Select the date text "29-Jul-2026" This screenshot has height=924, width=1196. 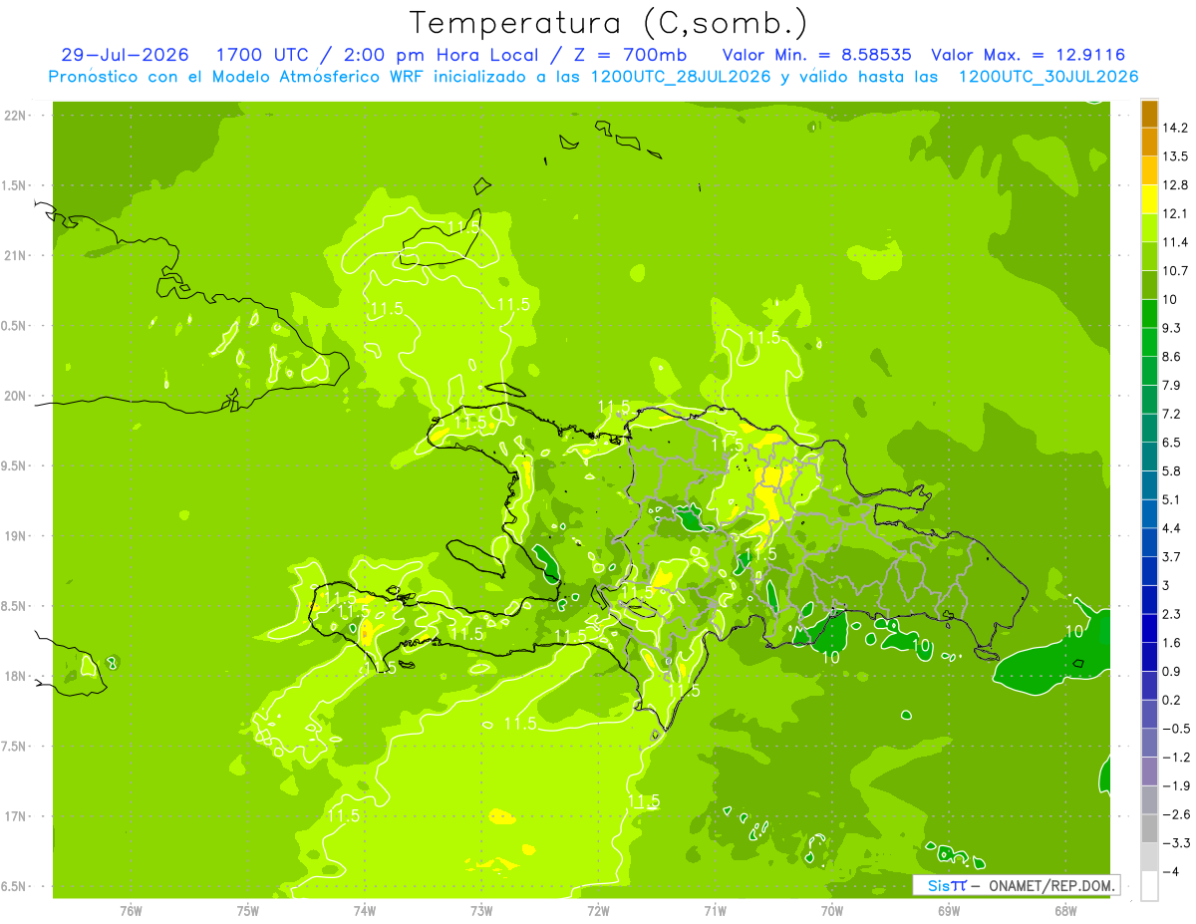125,55
